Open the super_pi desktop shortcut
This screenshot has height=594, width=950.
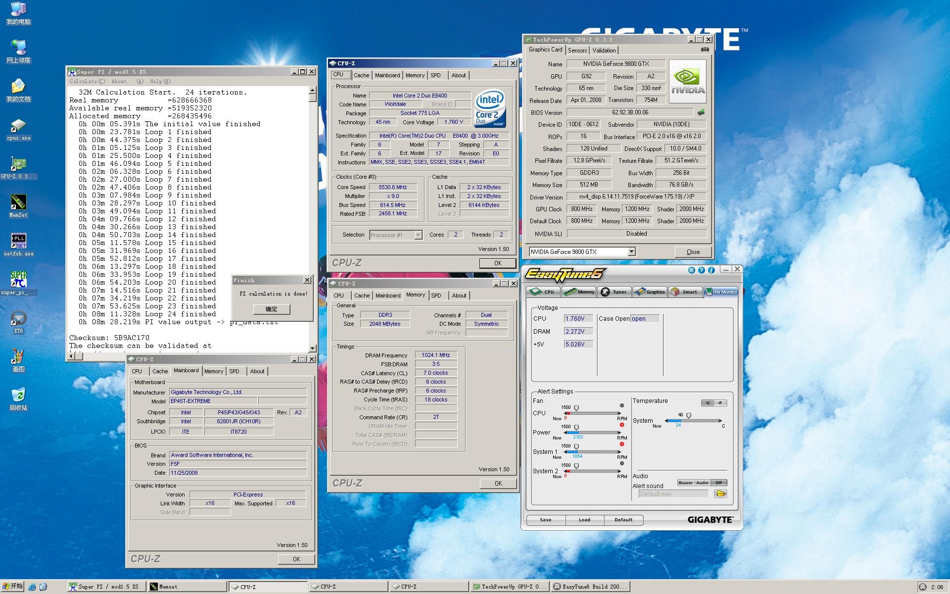click(18, 283)
